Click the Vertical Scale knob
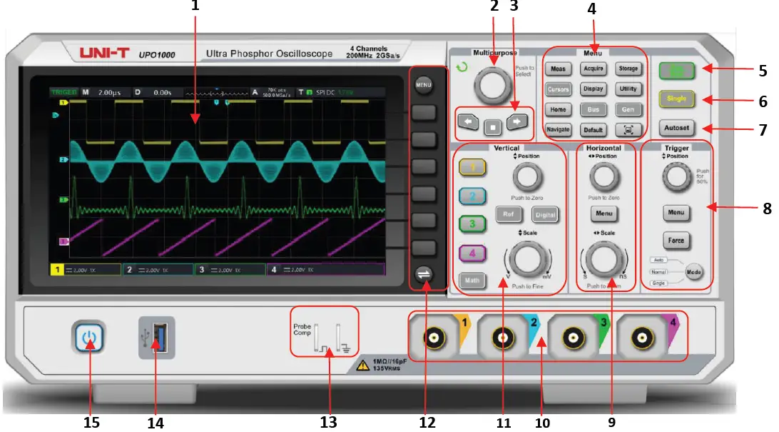Viewport: 779px width, 432px height. pos(527,260)
